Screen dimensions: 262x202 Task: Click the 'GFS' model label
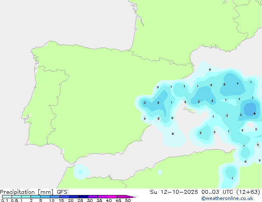click(62, 192)
